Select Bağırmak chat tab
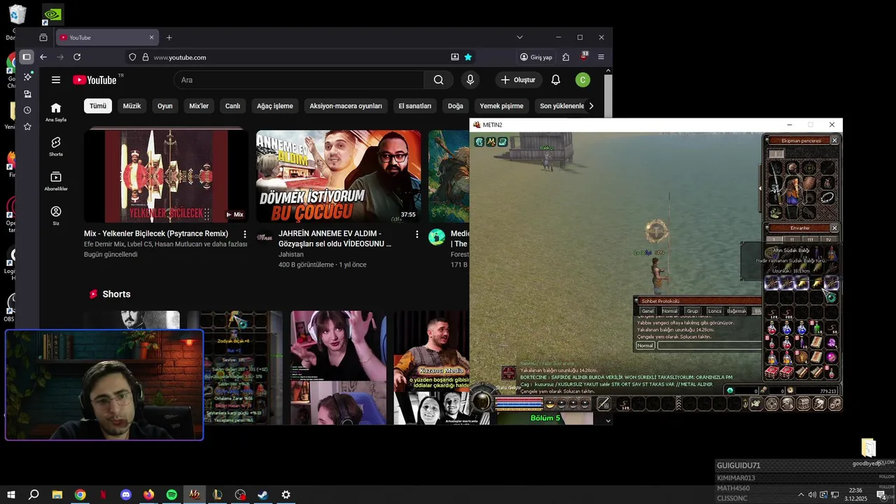 tap(736, 311)
